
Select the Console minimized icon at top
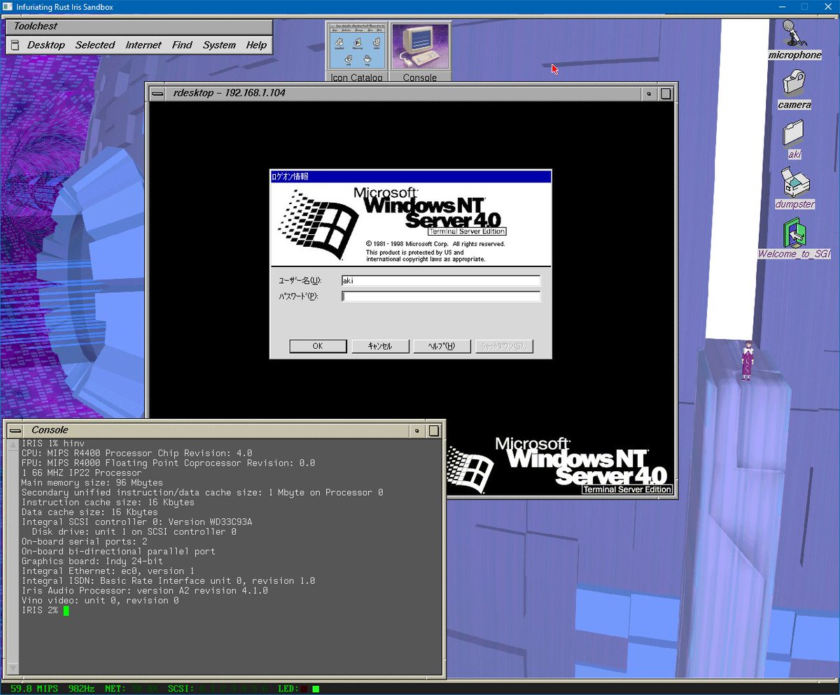click(x=420, y=52)
